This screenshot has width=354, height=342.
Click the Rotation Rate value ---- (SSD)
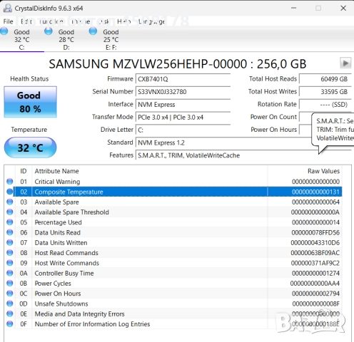(325, 105)
